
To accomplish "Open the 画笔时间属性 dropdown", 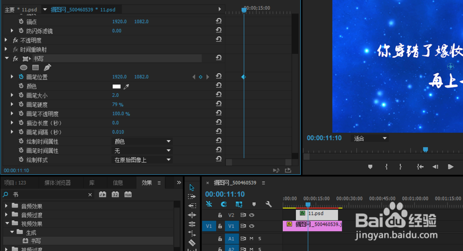I will click(142, 151).
